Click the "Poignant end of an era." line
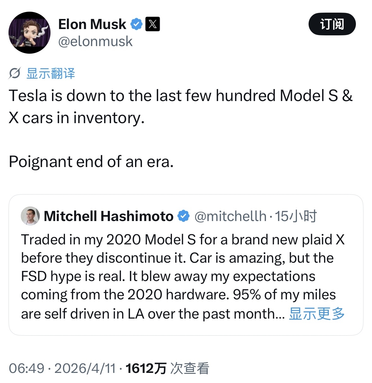This screenshot has width=372, height=383. [91, 162]
